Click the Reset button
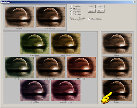The height and width of the screenshot is (108, 137). pyautogui.click(x=101, y=11)
